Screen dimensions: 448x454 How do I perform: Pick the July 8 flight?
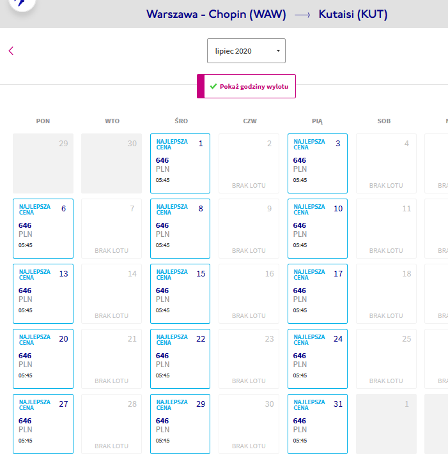coord(180,229)
